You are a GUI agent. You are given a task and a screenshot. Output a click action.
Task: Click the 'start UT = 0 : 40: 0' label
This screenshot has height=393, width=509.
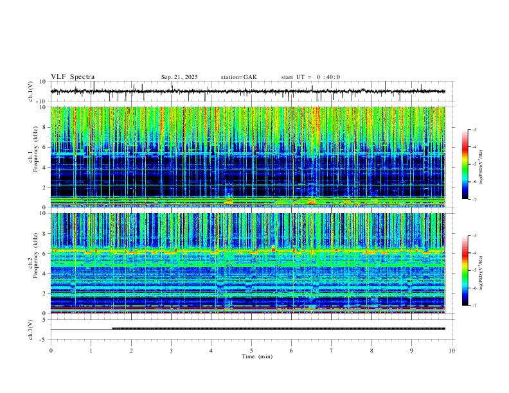(x=310, y=77)
